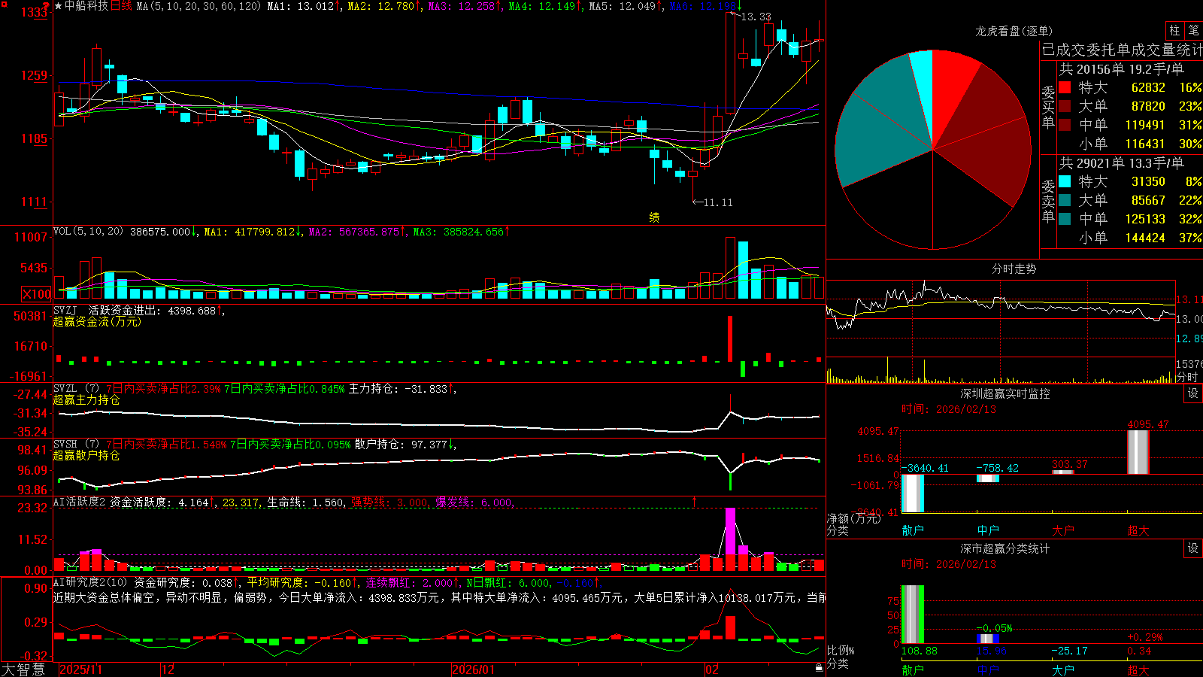
Task: Click the 超赢散户持仓 label
Action: point(86,455)
